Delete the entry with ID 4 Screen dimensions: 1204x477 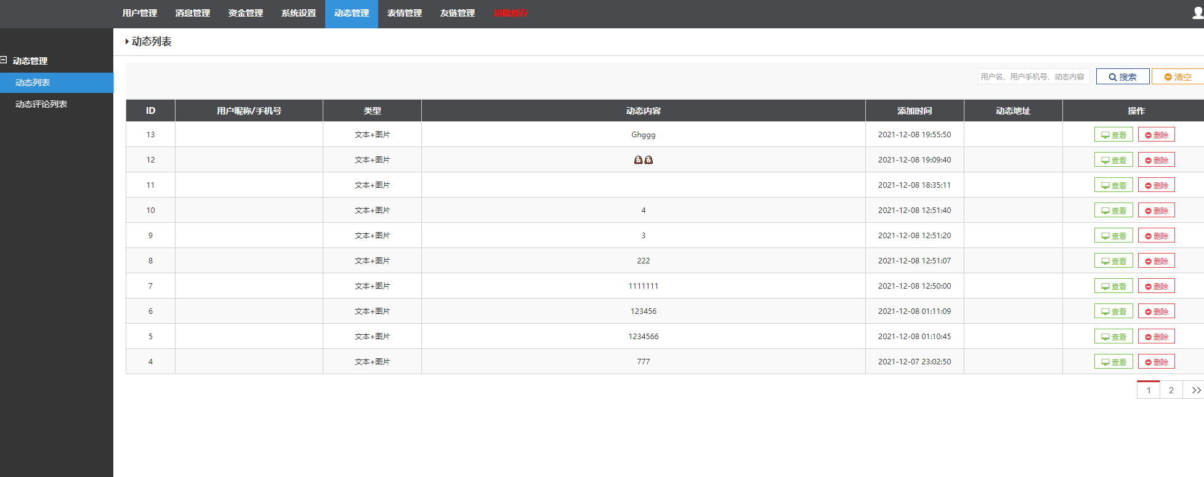(1156, 362)
